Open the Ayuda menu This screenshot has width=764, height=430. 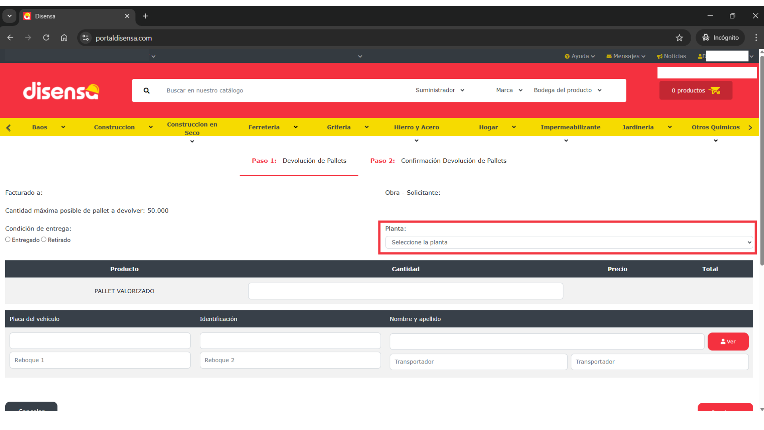[x=579, y=56]
